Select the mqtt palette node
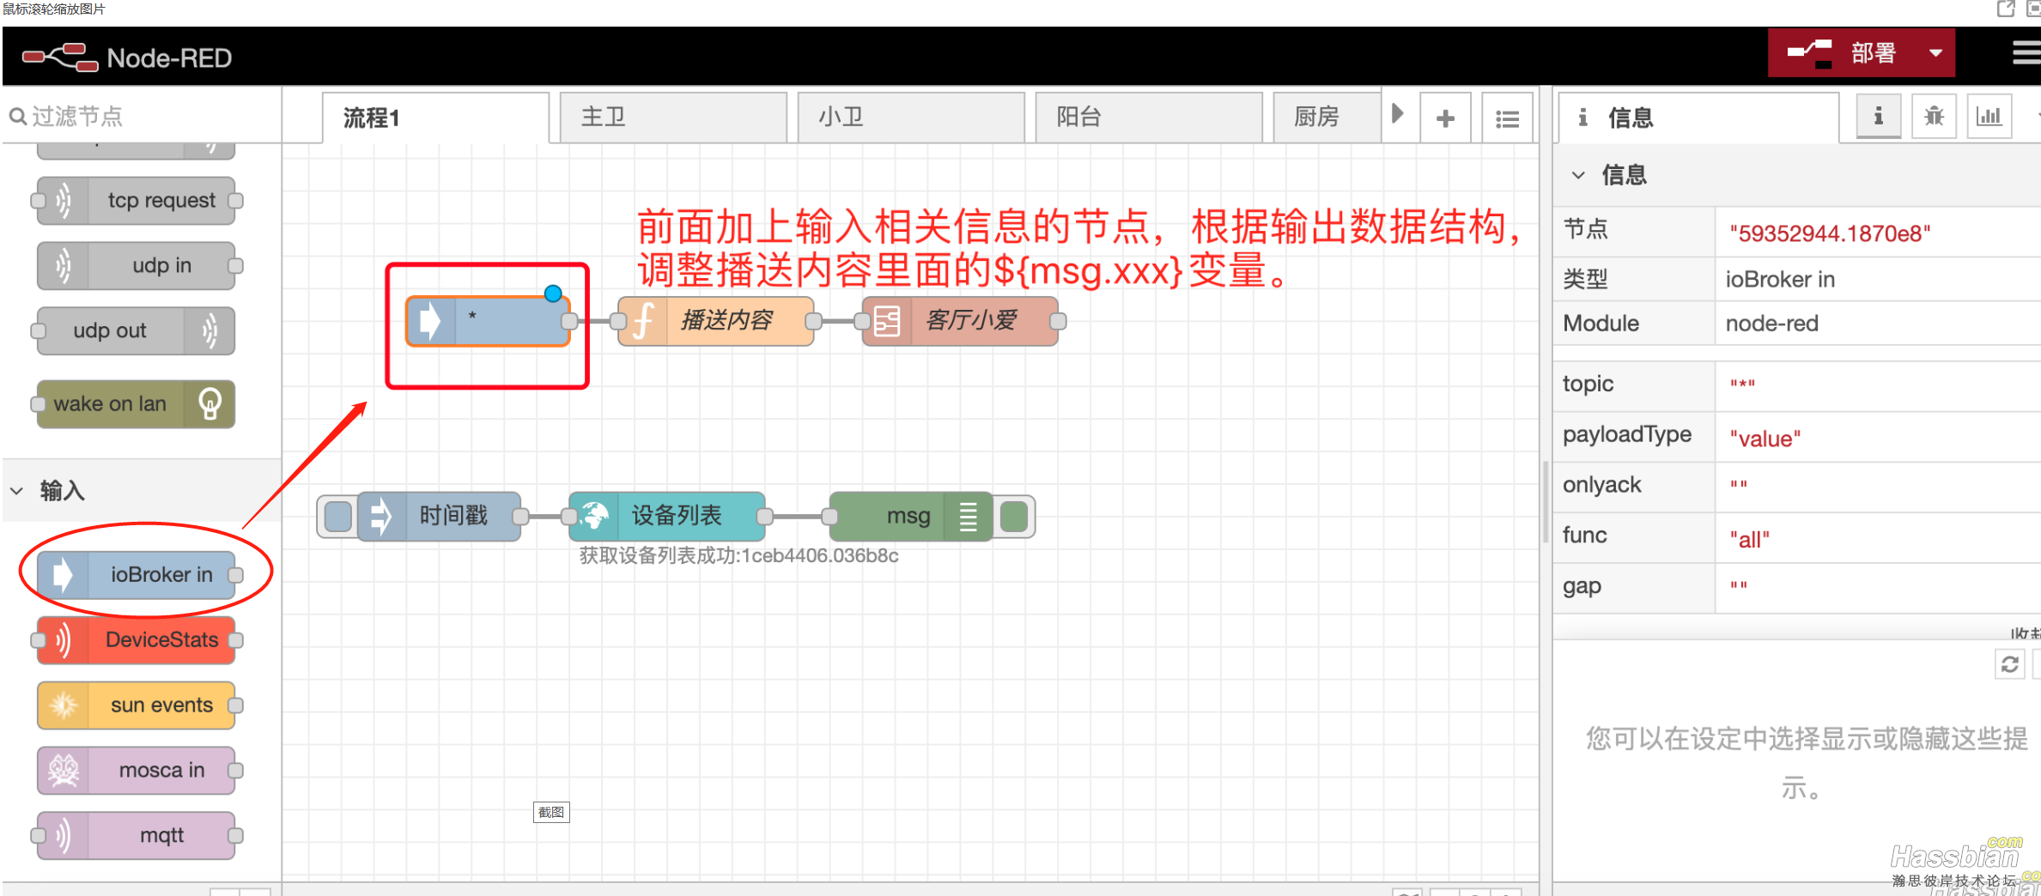2041x896 pixels. click(137, 836)
